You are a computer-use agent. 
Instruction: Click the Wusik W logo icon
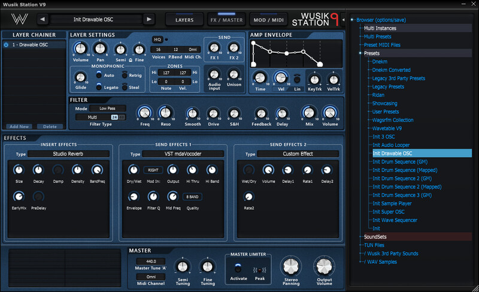[x=20, y=19]
